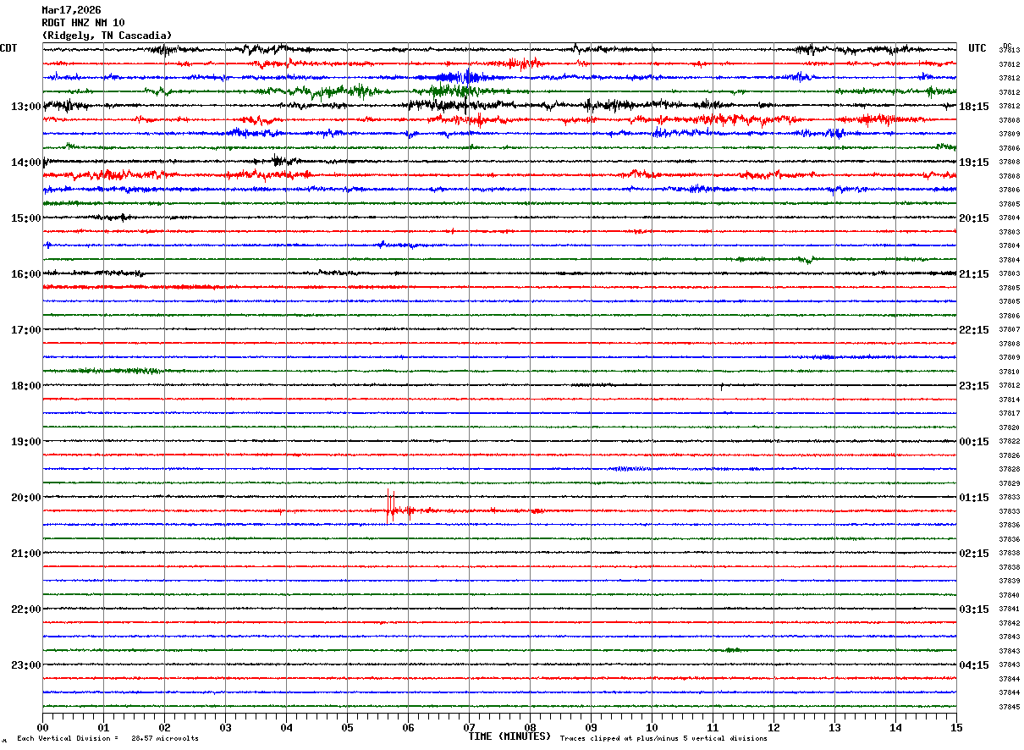Select the DC value 37839

pos(1010,582)
